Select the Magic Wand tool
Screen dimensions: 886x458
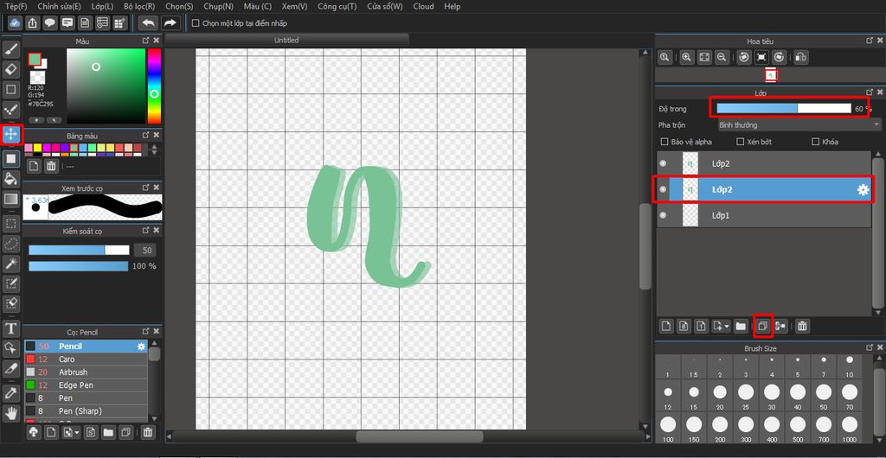tap(10, 264)
